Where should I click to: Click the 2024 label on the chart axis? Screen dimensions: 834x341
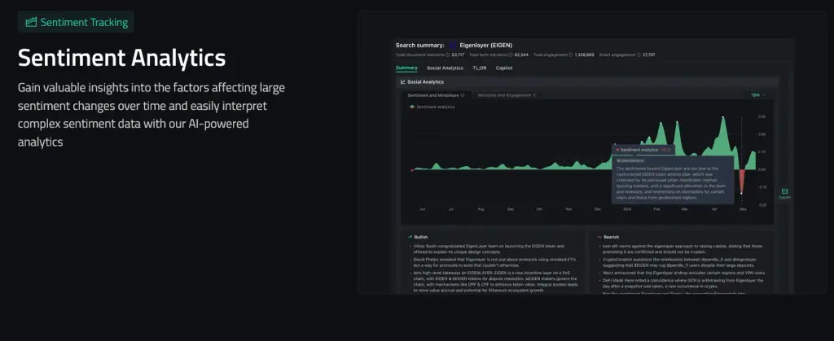click(x=626, y=209)
